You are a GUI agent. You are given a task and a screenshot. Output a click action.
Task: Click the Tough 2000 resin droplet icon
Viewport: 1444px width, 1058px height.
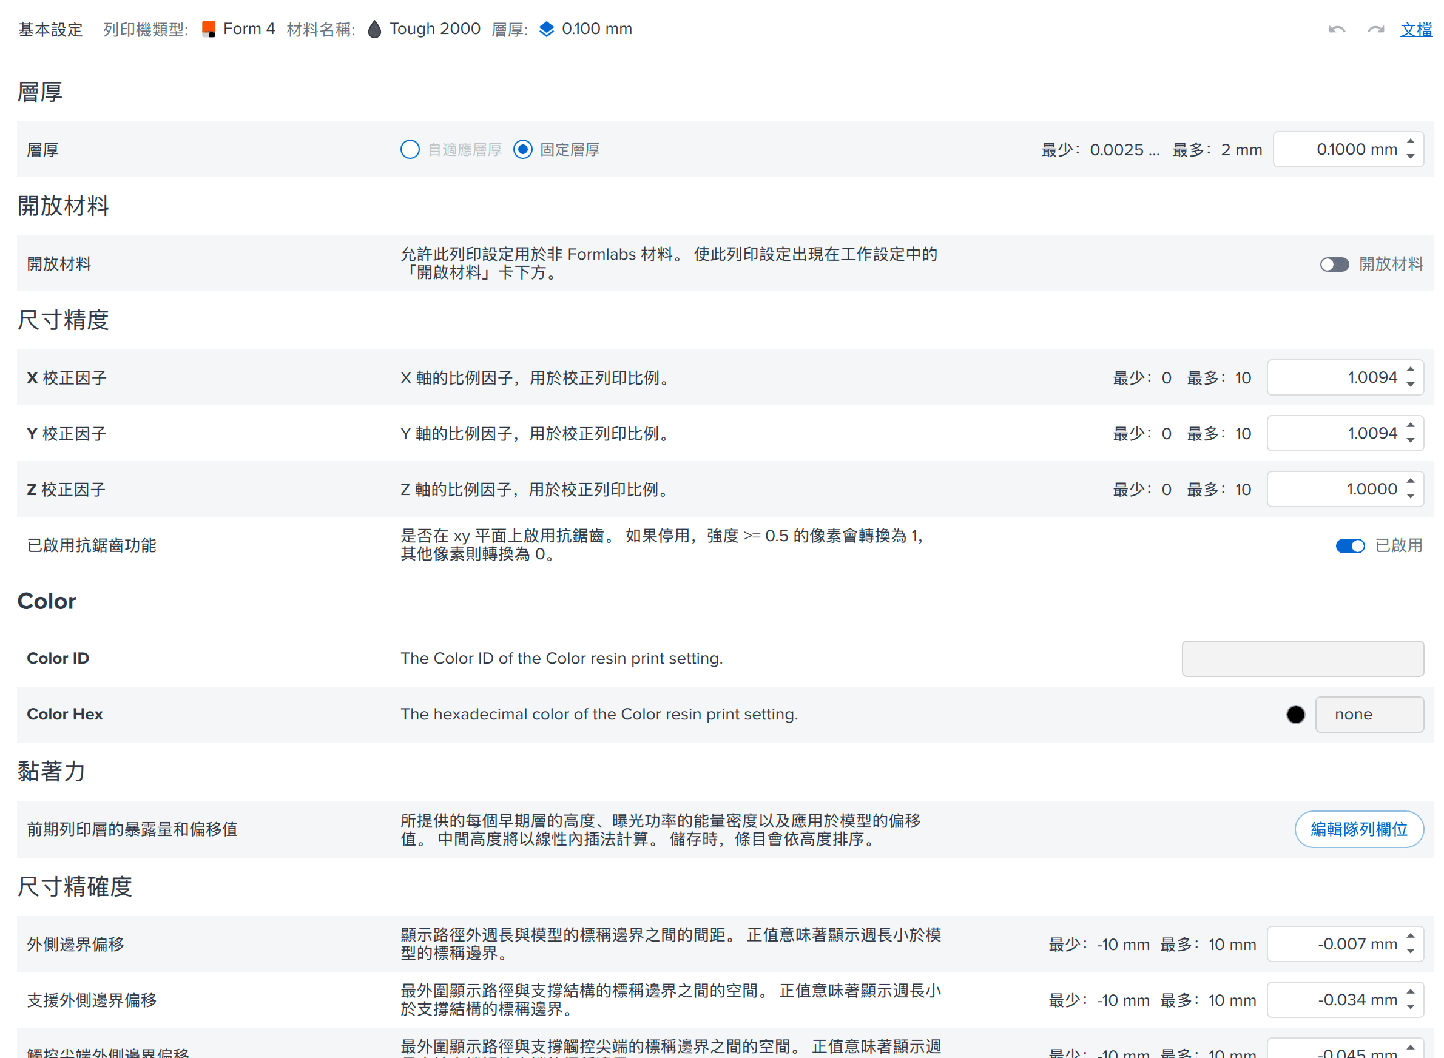click(x=374, y=29)
